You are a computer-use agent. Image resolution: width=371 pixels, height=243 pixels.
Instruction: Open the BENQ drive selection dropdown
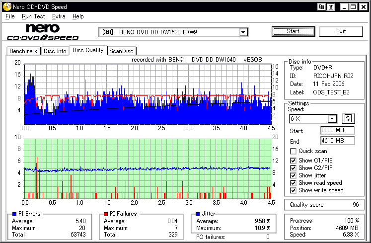[x=243, y=32]
